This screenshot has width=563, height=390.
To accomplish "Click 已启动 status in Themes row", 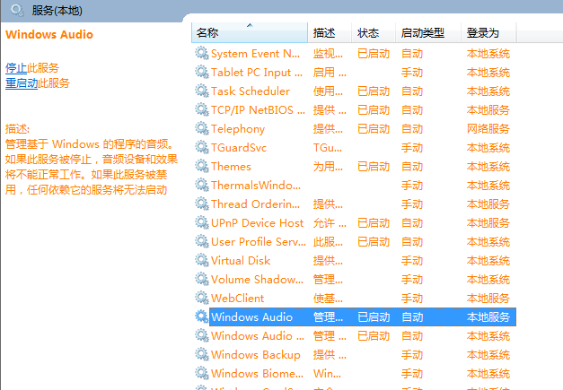I will [374, 167].
